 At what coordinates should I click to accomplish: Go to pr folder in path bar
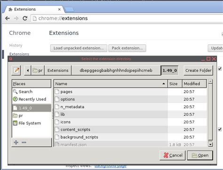[x=38, y=71]
